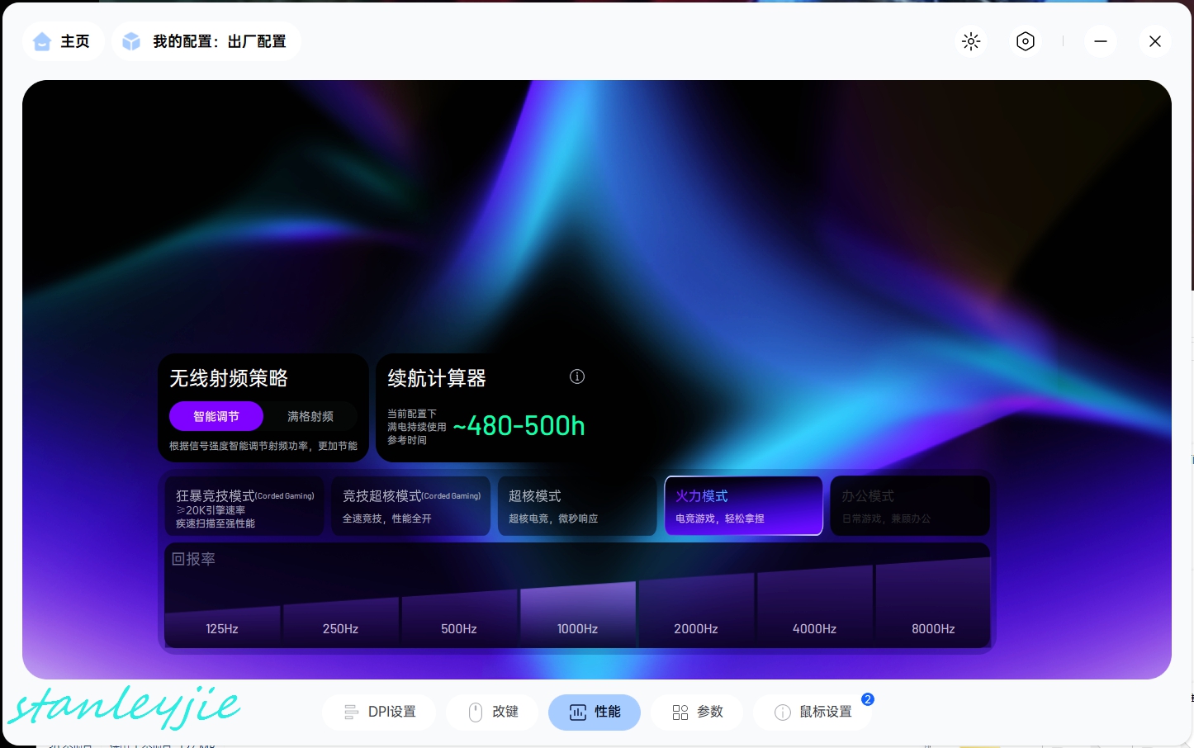
Task: Switch to DPI设置 tab
Action: [379, 712]
